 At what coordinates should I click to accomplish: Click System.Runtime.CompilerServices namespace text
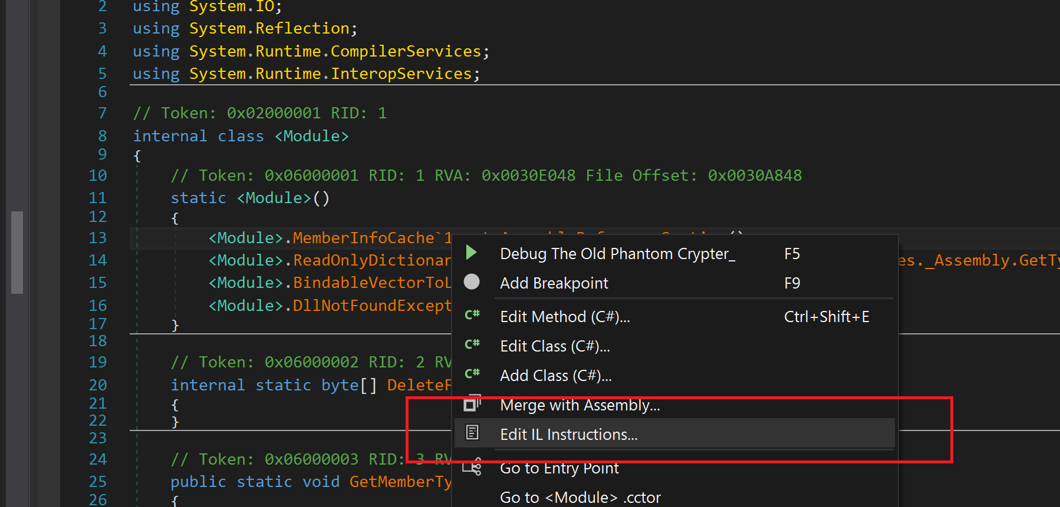335,51
